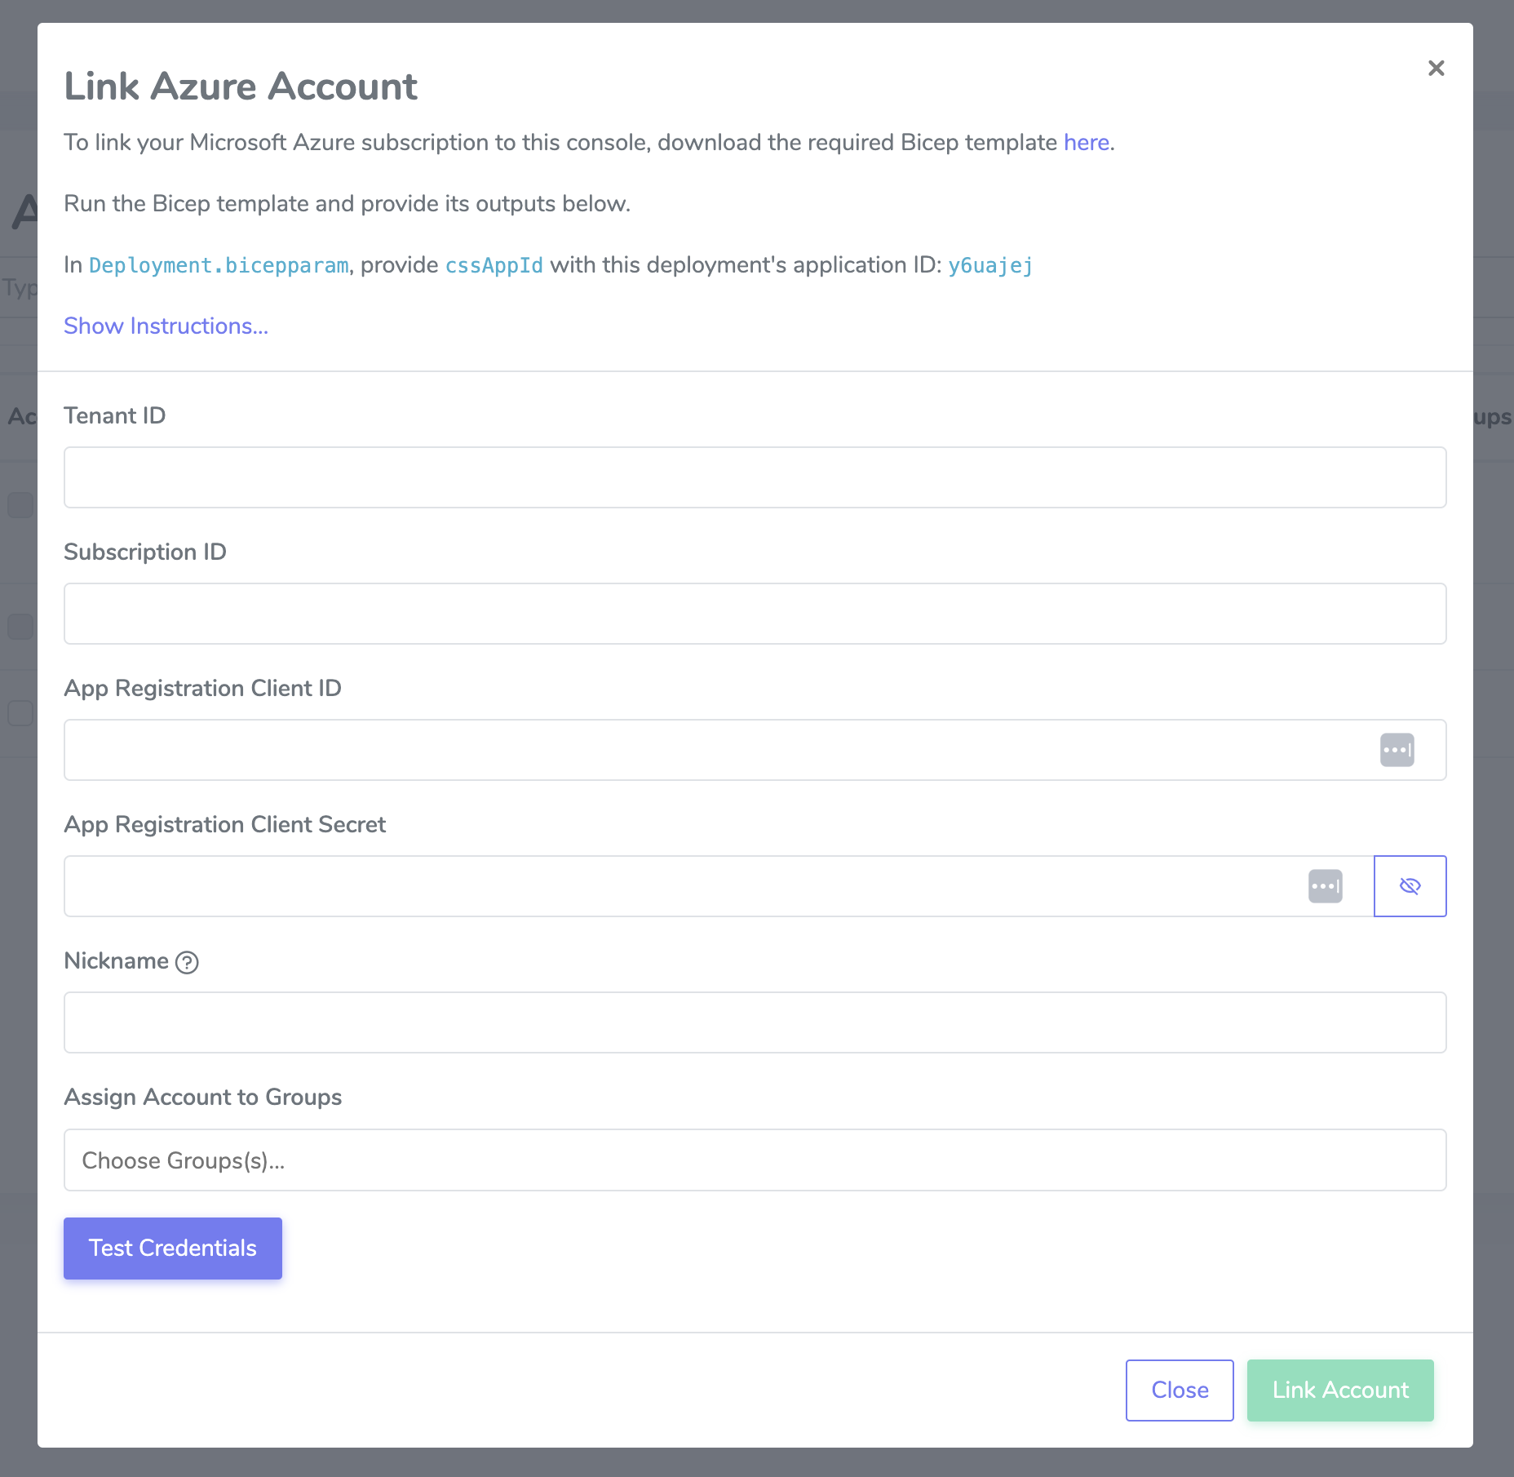This screenshot has height=1477, width=1514.
Task: Focus the Tenant ID input field
Action: (x=755, y=477)
